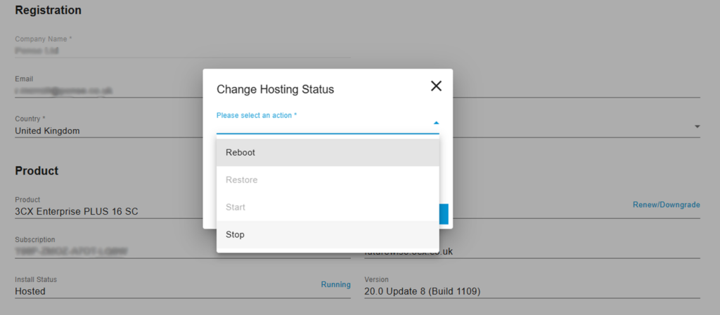Select the greyed-out Start option
This screenshot has width=720, height=315.
point(328,207)
